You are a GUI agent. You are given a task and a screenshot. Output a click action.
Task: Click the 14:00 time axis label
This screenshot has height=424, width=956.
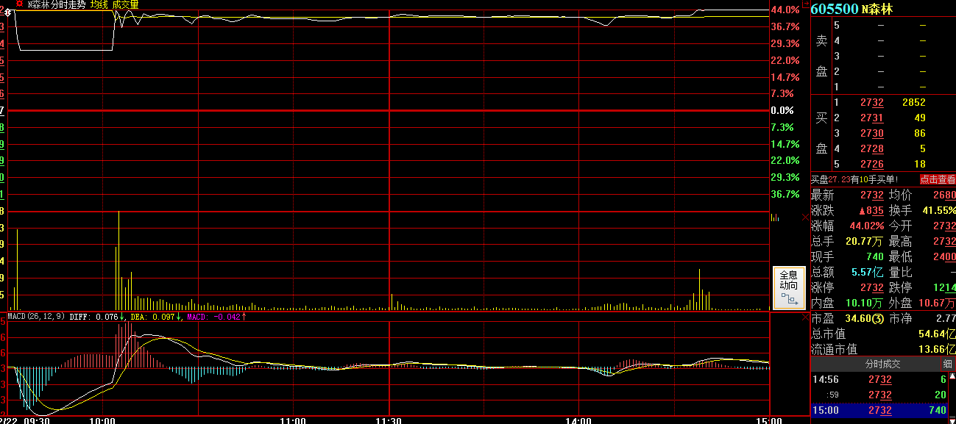tap(579, 420)
